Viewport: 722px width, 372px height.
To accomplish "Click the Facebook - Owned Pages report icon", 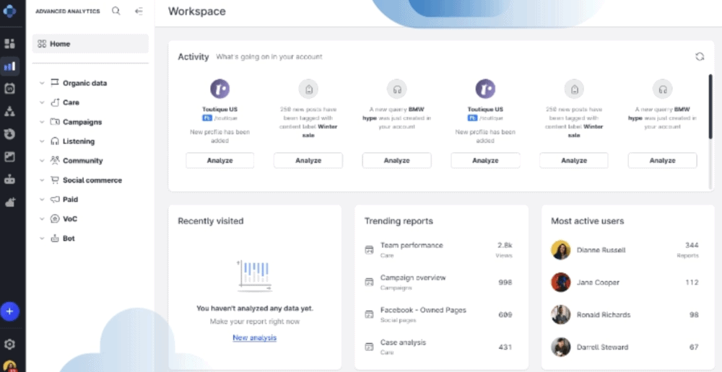I will [x=369, y=314].
